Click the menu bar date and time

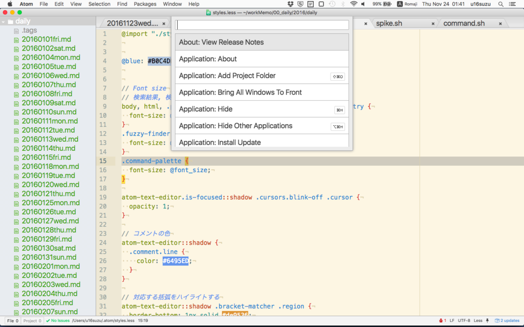(x=443, y=4)
